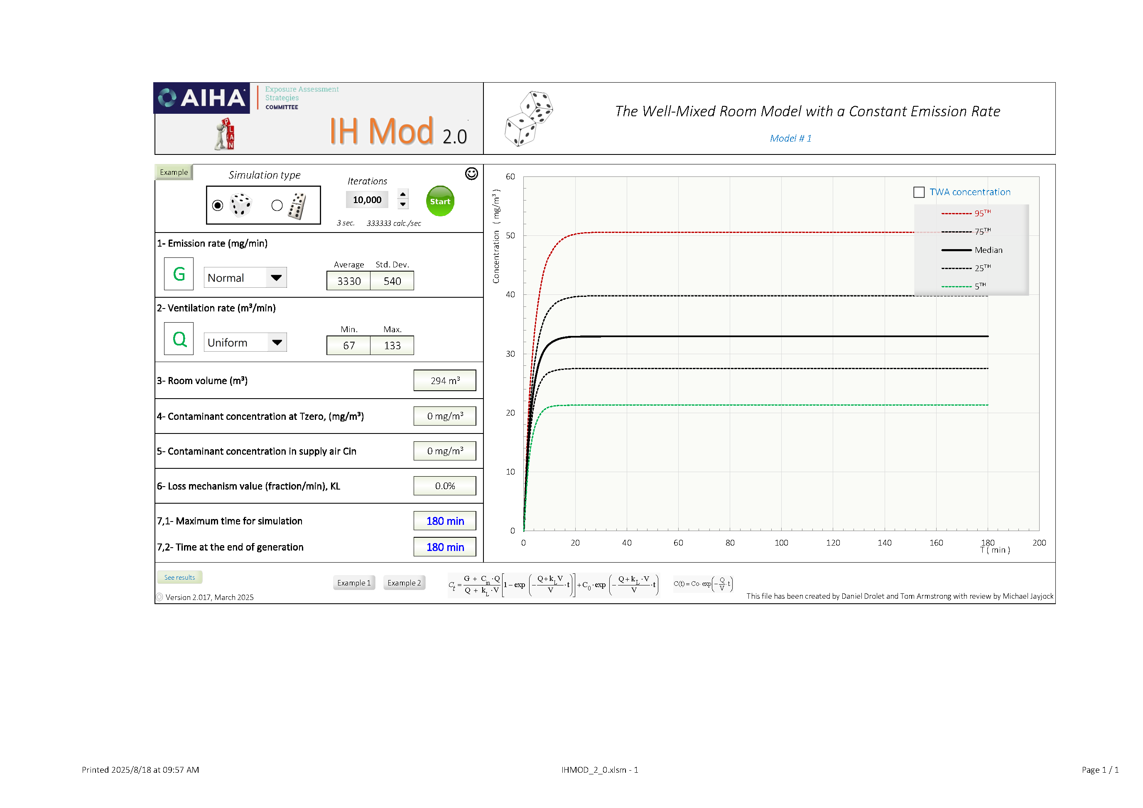Click the PLAN figure icon
Screen dimensions: 1143x808
point(225,135)
